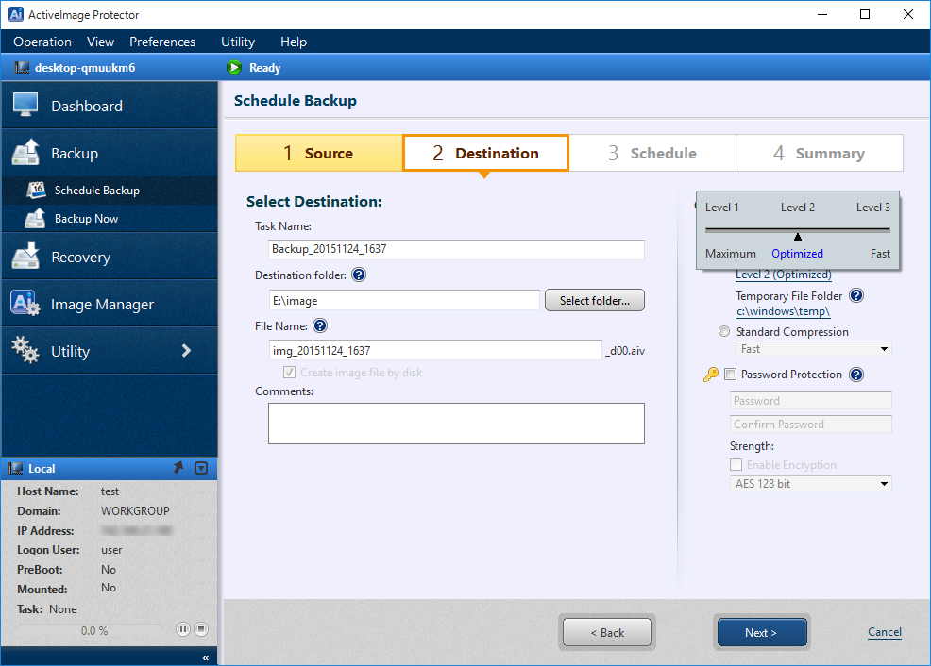The height and width of the screenshot is (666, 931).
Task: Go to the 4 Summary step tab
Action: point(820,153)
